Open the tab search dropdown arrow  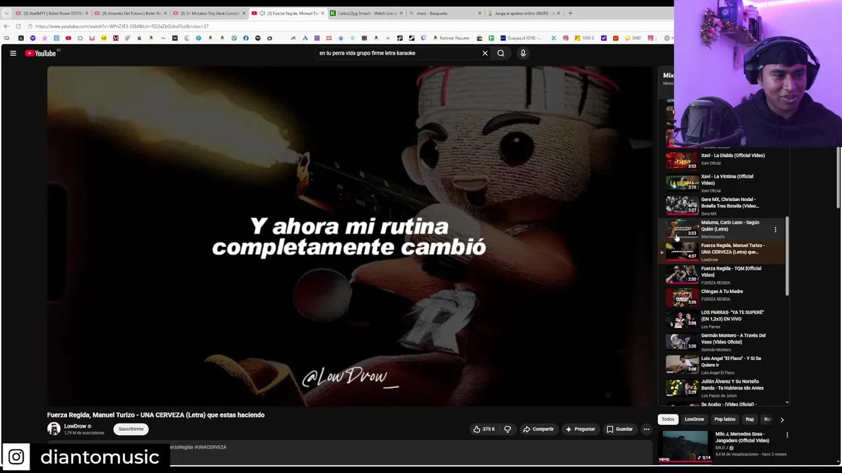6,13
